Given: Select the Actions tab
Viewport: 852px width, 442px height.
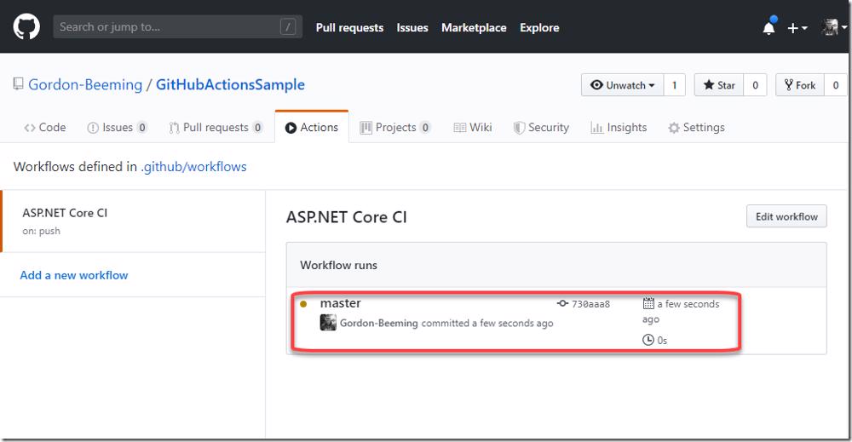Looking at the screenshot, I should coord(312,127).
